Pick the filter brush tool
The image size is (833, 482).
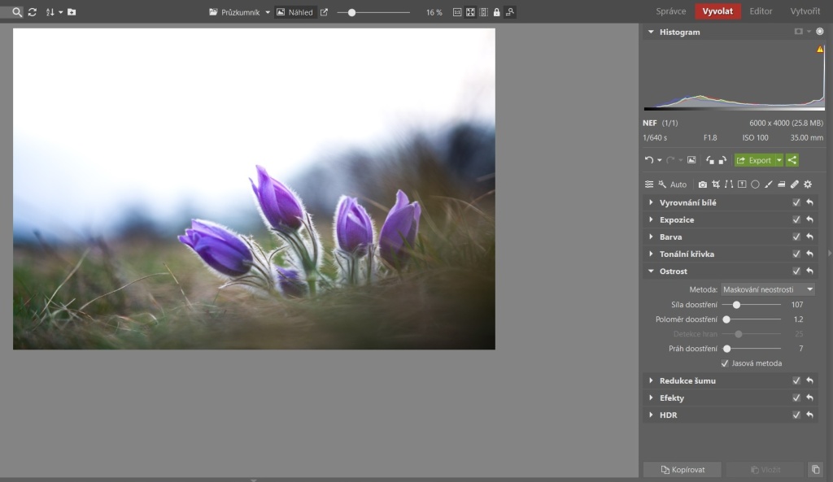pyautogui.click(x=768, y=185)
